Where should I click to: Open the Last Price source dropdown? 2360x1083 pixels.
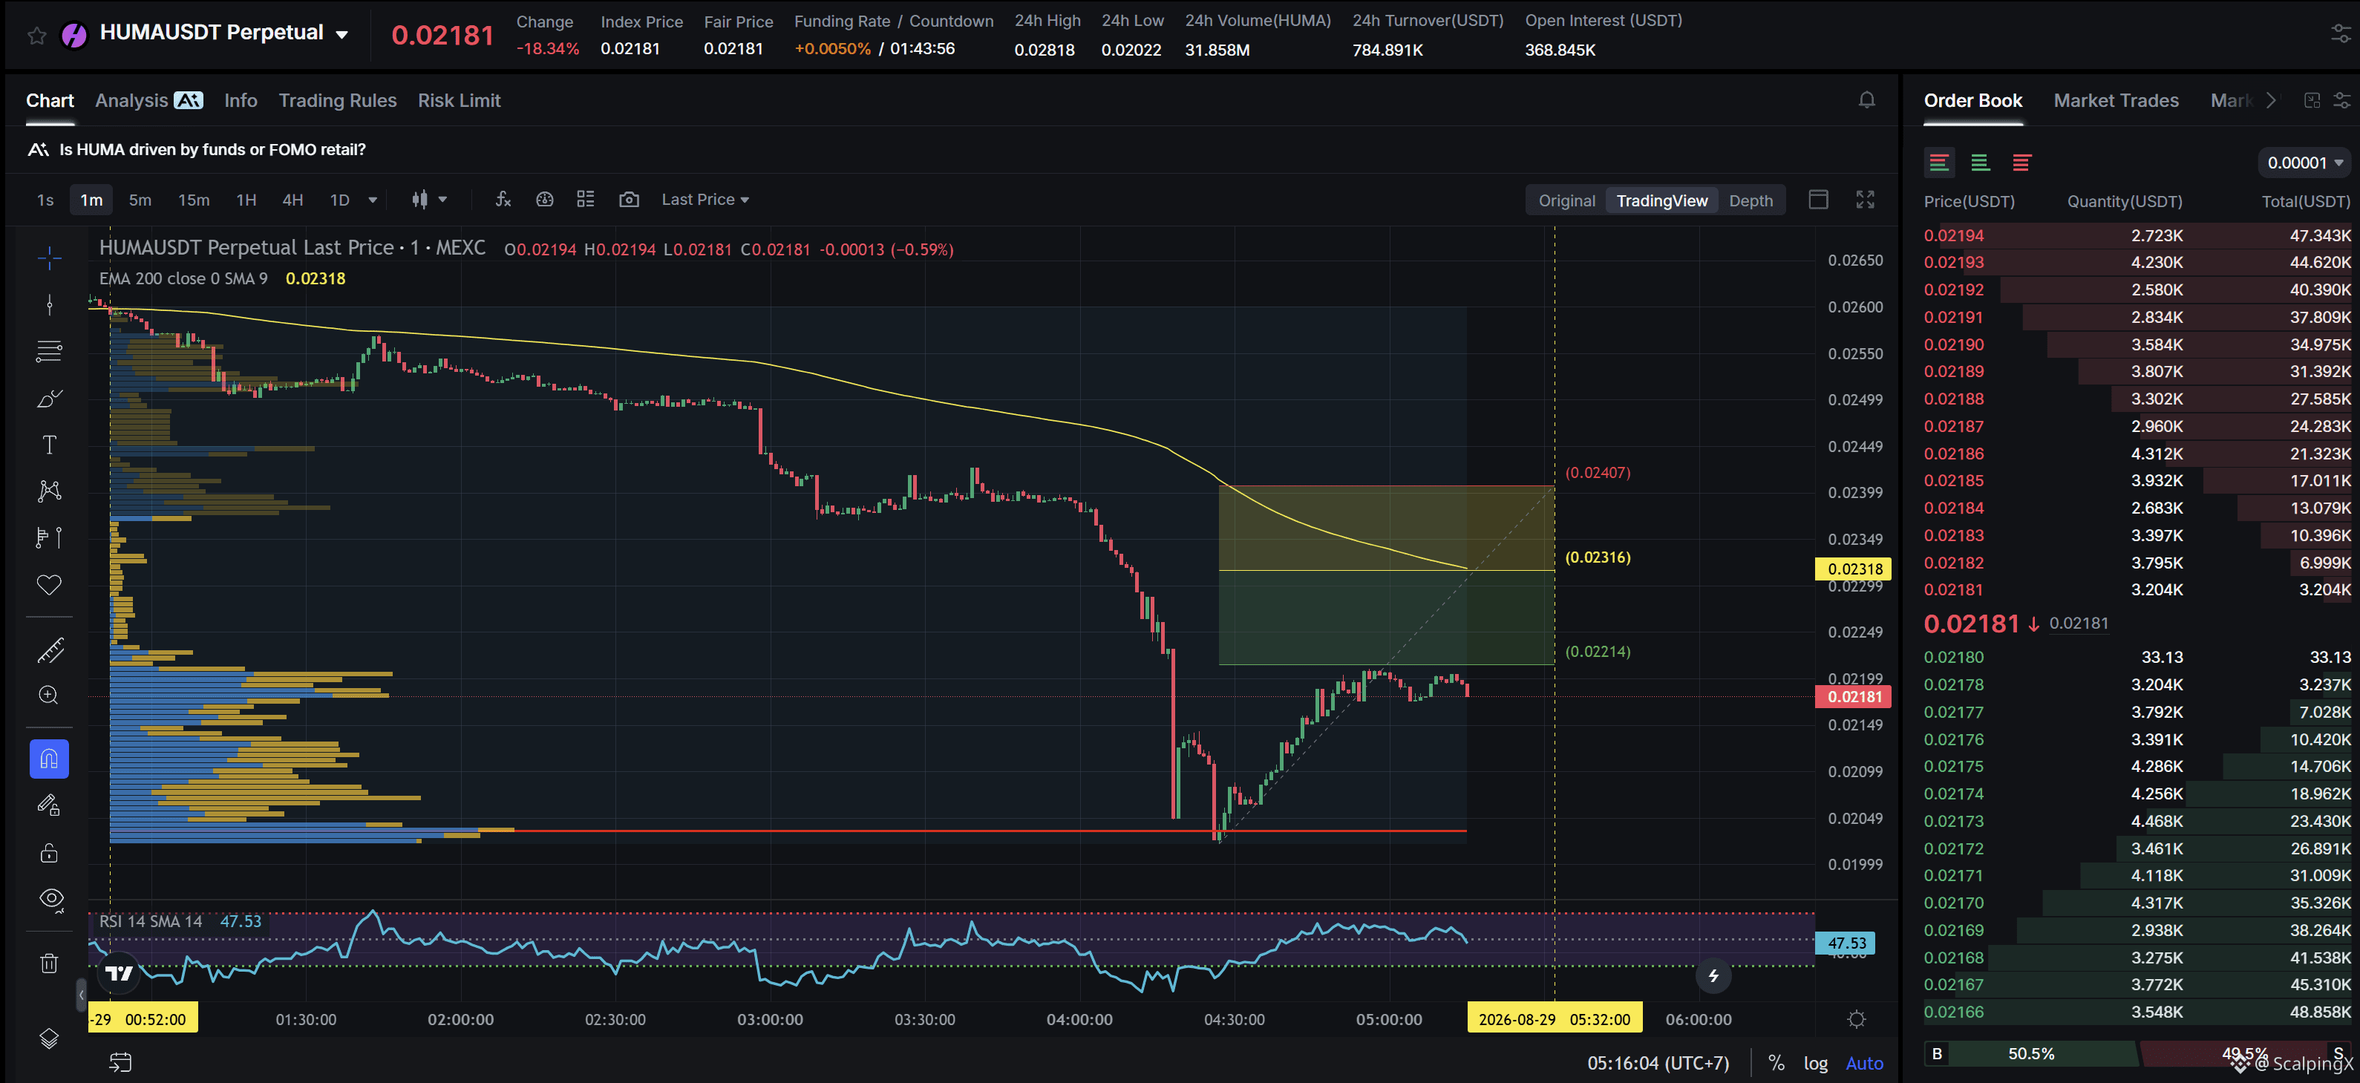click(x=705, y=200)
